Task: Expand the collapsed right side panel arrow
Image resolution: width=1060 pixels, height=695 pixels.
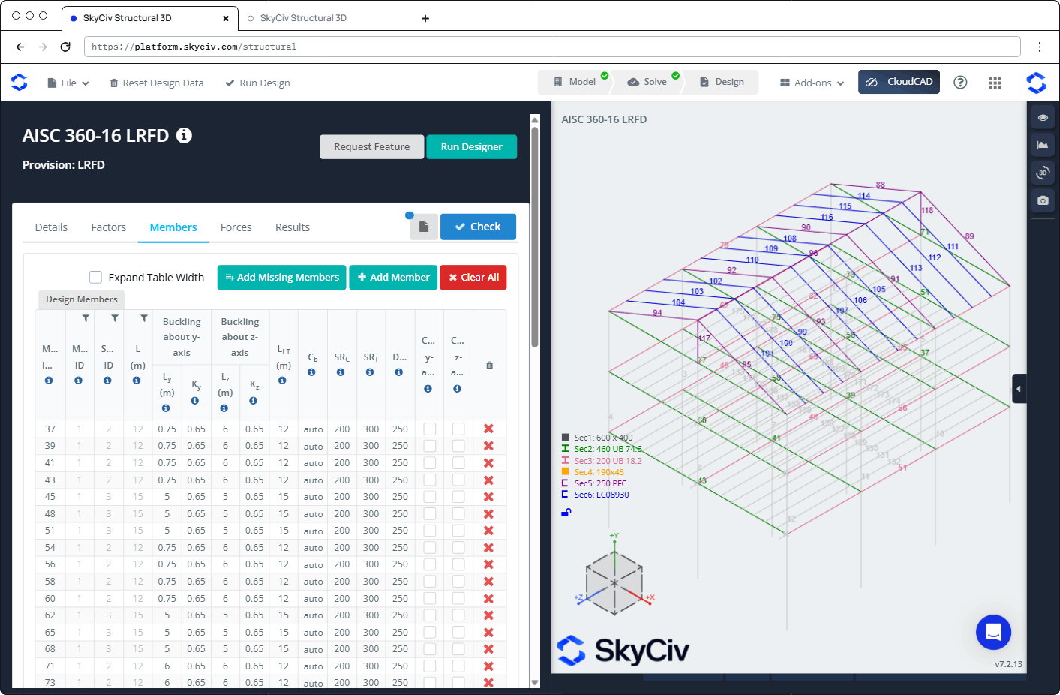Action: [1019, 389]
